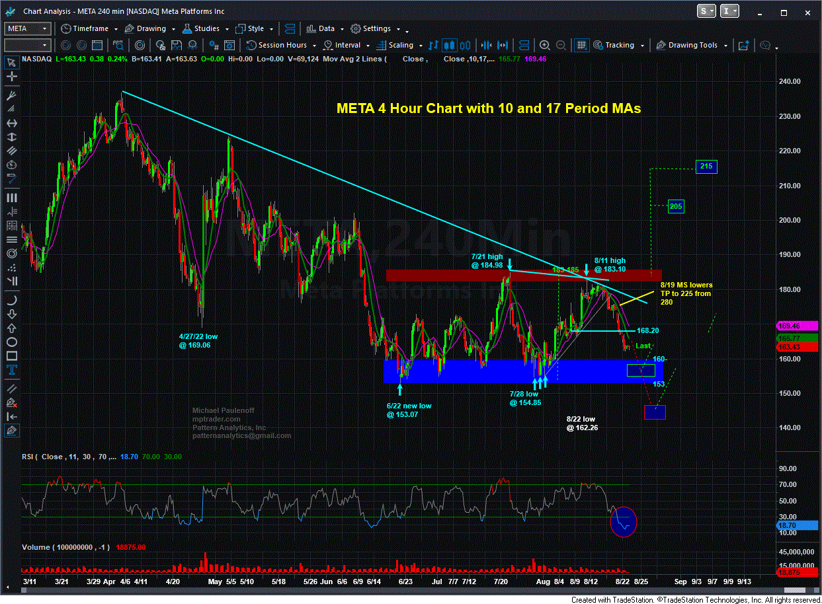
Task: Pick the ellipse drawing tool
Action: pyautogui.click(x=11, y=342)
